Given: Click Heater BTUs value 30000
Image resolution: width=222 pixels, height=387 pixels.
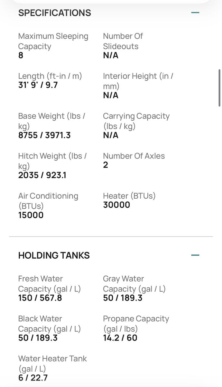Looking at the screenshot, I should point(116,205).
